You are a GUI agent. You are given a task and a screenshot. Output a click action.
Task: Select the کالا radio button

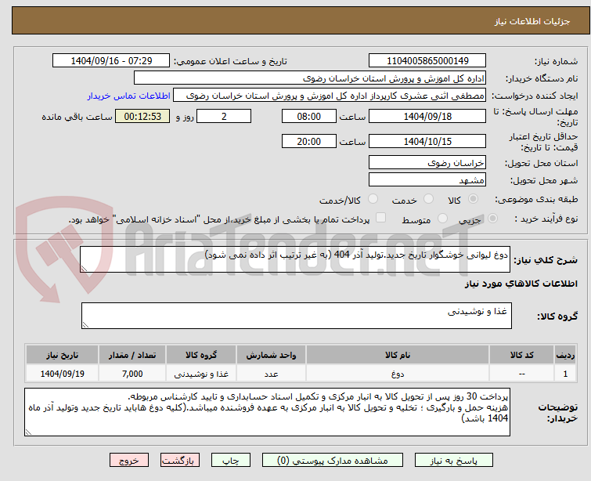point(473,199)
